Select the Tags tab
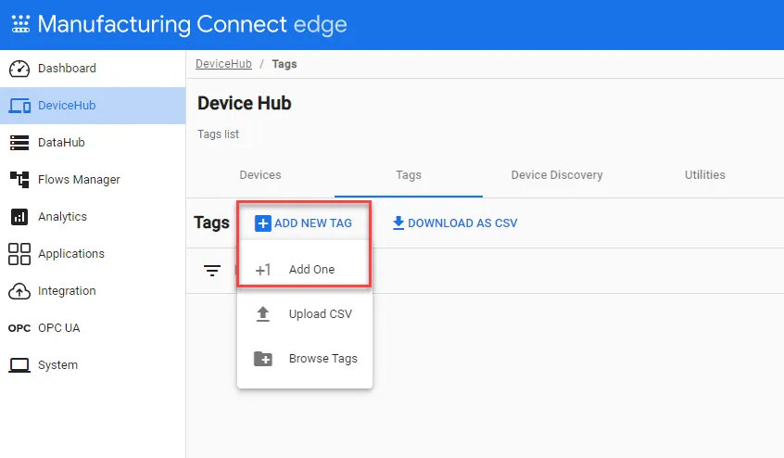Viewport: 784px width, 458px height. (x=409, y=175)
